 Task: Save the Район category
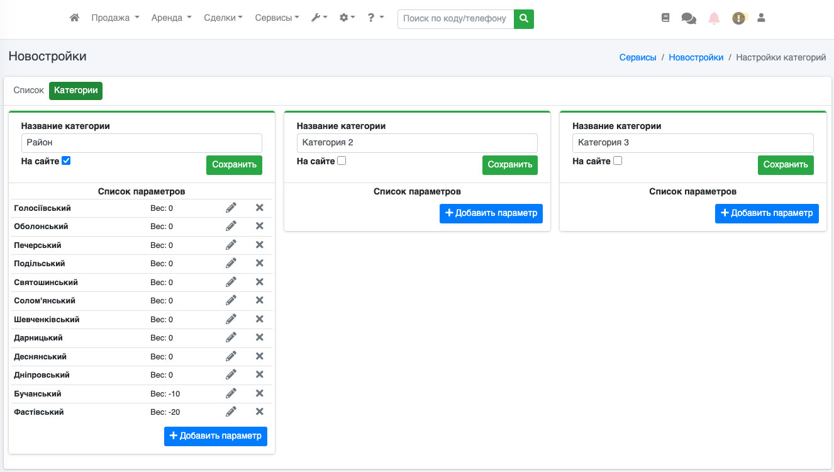tap(234, 165)
